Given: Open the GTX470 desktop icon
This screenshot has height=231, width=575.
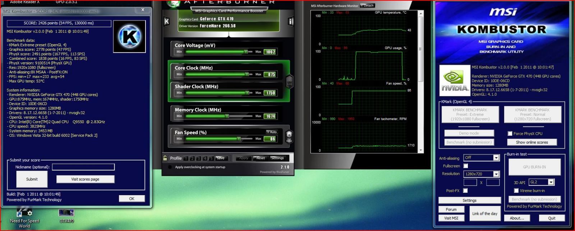Looking at the screenshot, I should (x=66, y=216).
